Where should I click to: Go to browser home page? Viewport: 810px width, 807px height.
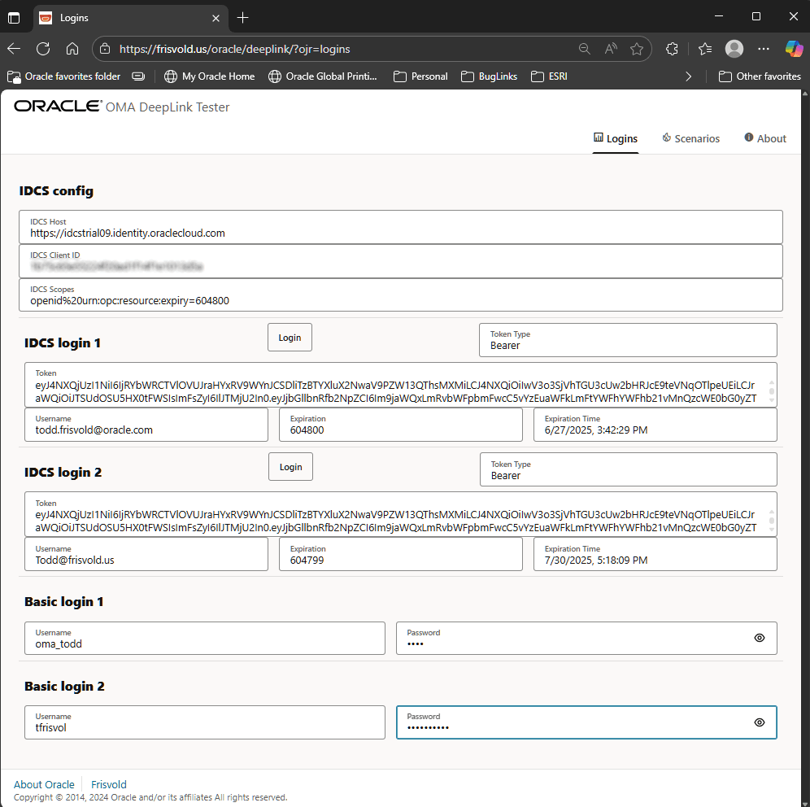[x=72, y=49]
